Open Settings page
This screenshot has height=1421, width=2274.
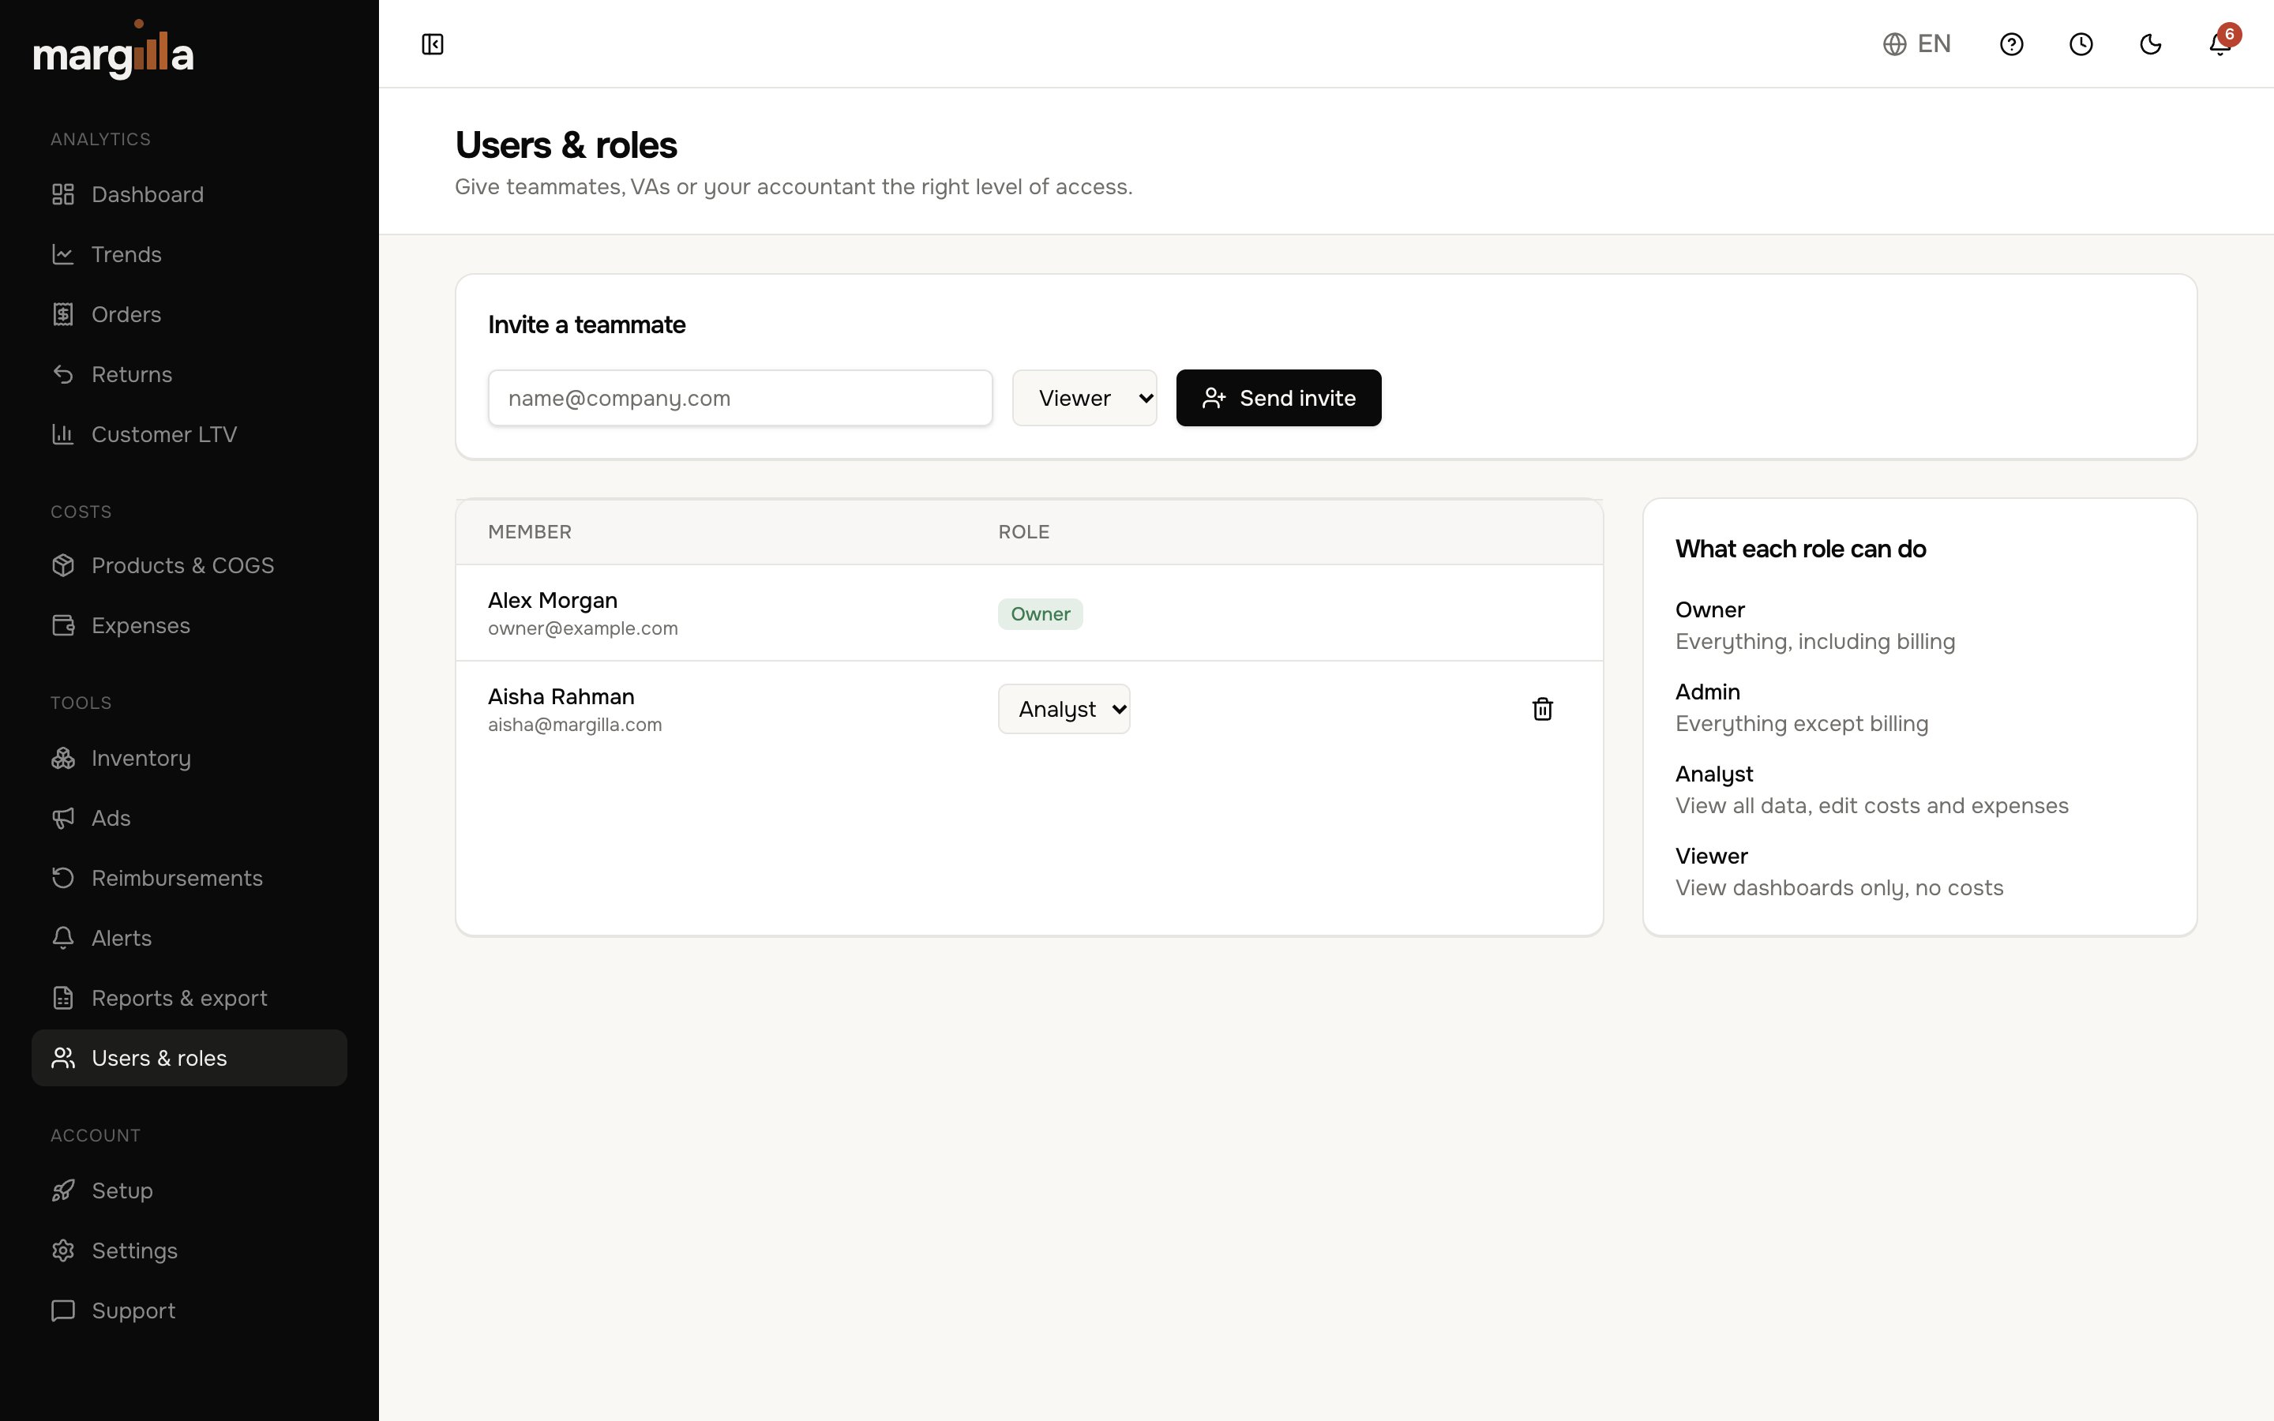click(189, 1251)
